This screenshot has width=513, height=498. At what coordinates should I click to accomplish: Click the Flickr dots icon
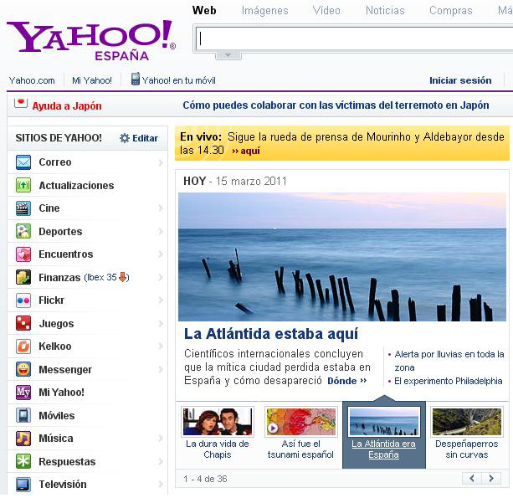click(23, 300)
